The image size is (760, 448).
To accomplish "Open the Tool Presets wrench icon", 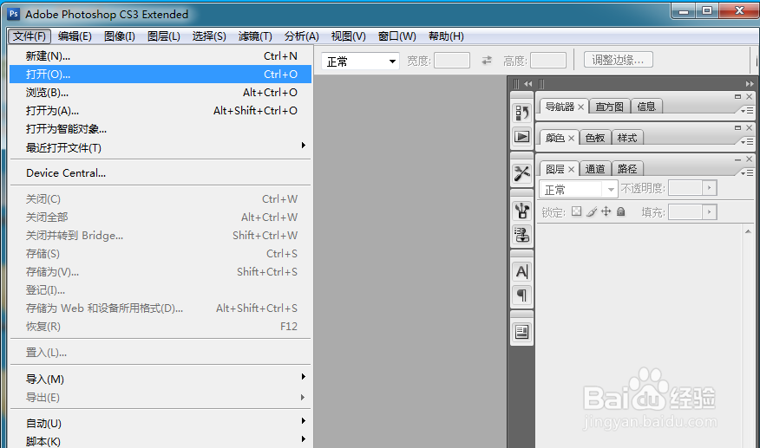I will pos(522,173).
